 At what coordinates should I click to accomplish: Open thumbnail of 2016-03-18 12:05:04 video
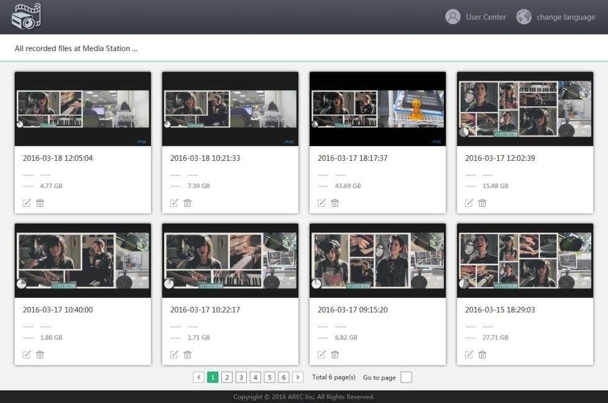[83, 109]
